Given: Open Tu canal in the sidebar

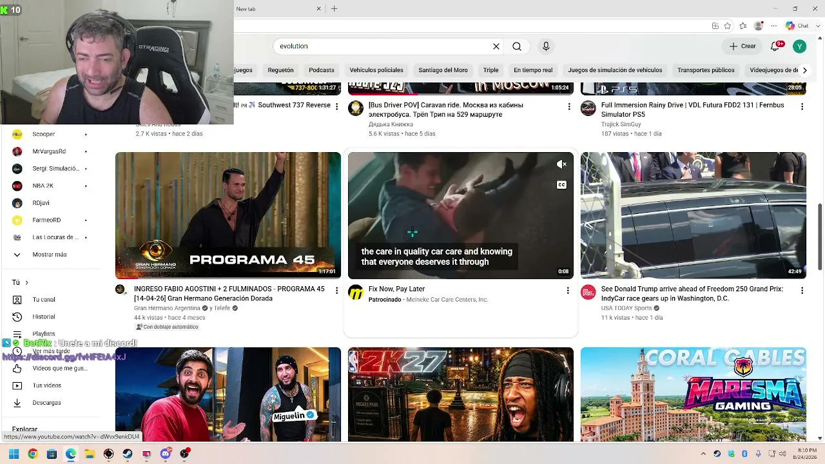Looking at the screenshot, I should (44, 300).
